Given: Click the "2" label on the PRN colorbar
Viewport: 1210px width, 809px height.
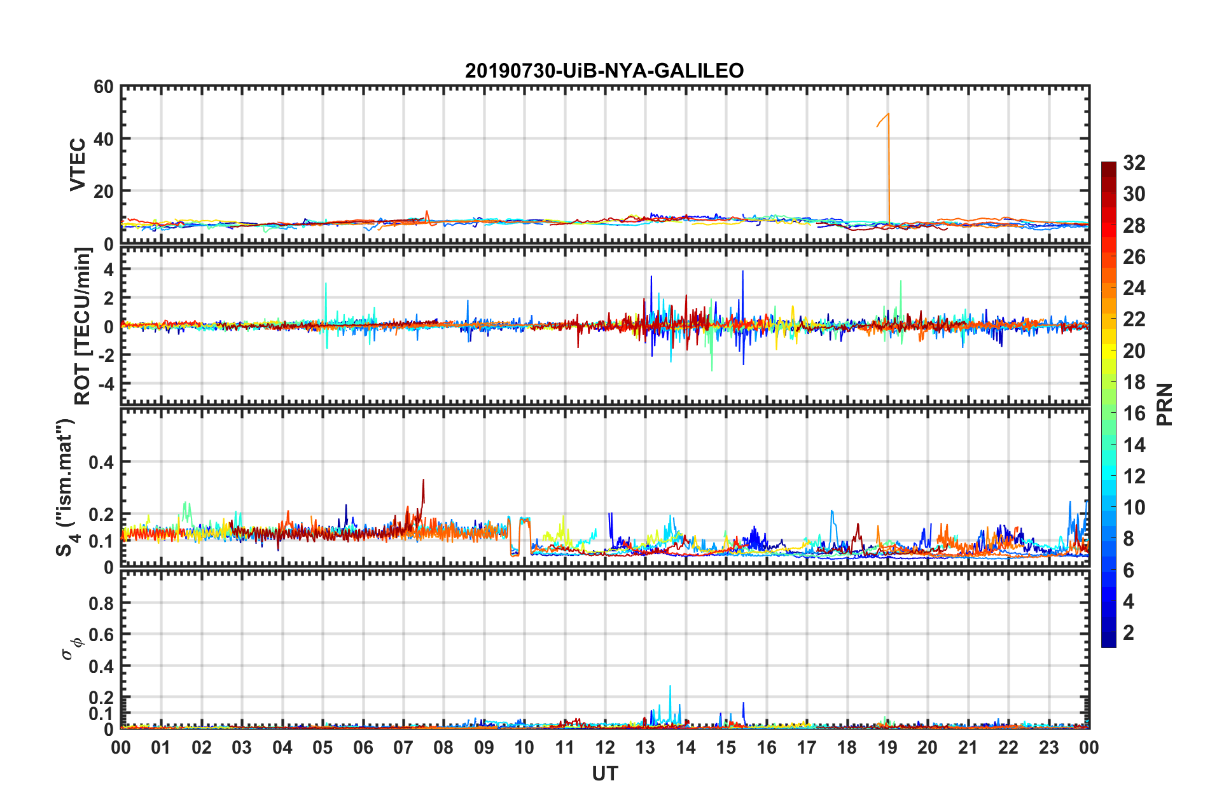Looking at the screenshot, I should tap(1129, 632).
